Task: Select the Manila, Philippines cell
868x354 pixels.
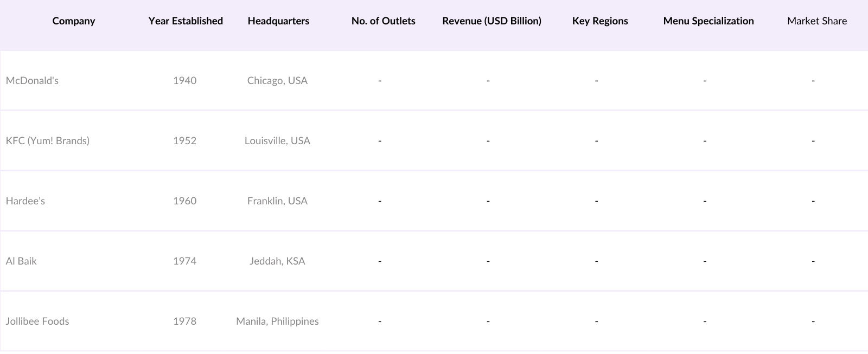Action: point(277,321)
